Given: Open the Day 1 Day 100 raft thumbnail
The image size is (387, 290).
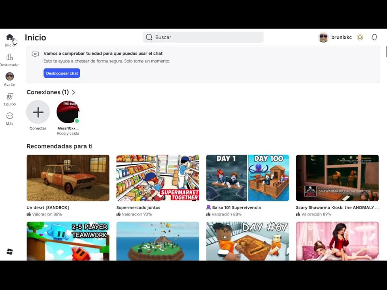Looking at the screenshot, I should coord(248,178).
